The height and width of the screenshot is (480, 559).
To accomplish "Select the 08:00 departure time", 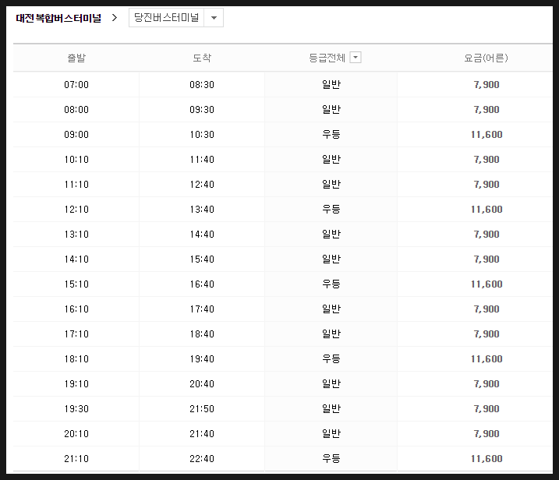I will (76, 109).
